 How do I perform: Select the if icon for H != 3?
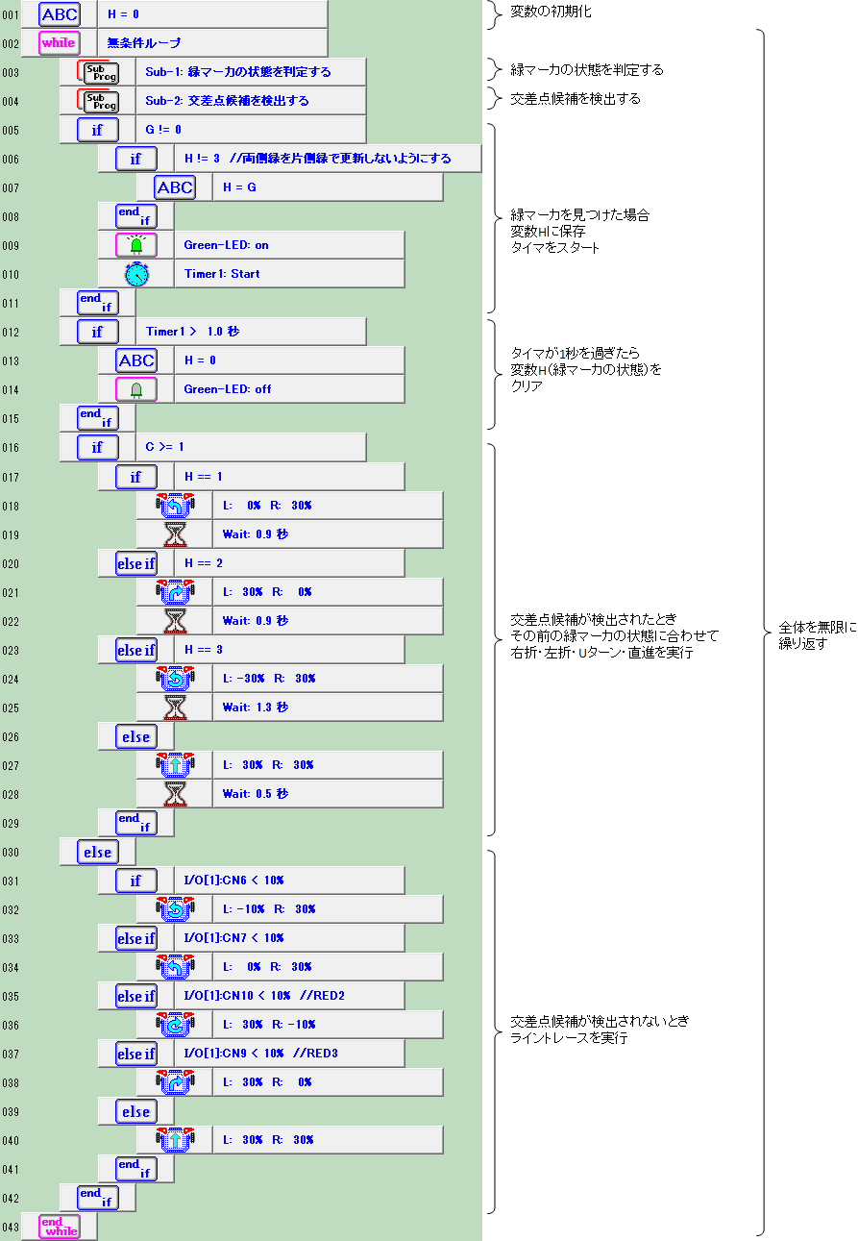[x=135, y=159]
